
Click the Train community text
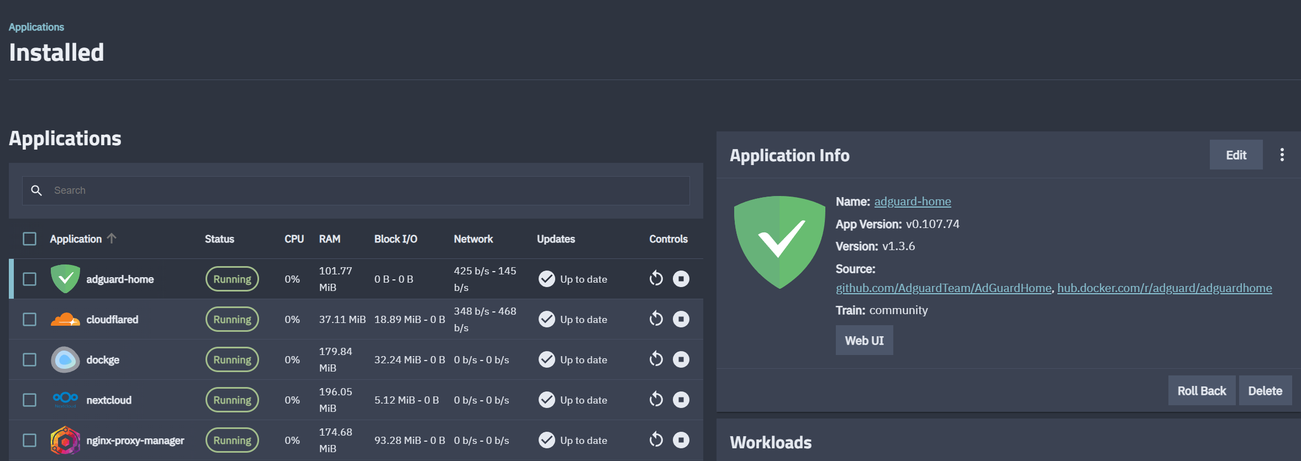coord(882,310)
